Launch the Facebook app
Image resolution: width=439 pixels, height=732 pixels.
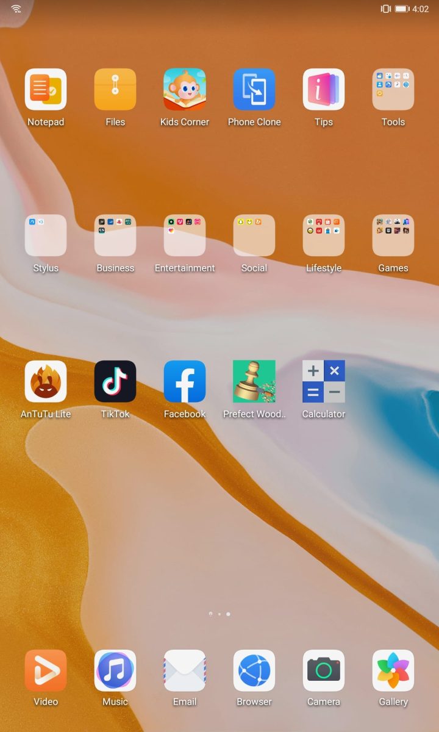click(185, 381)
